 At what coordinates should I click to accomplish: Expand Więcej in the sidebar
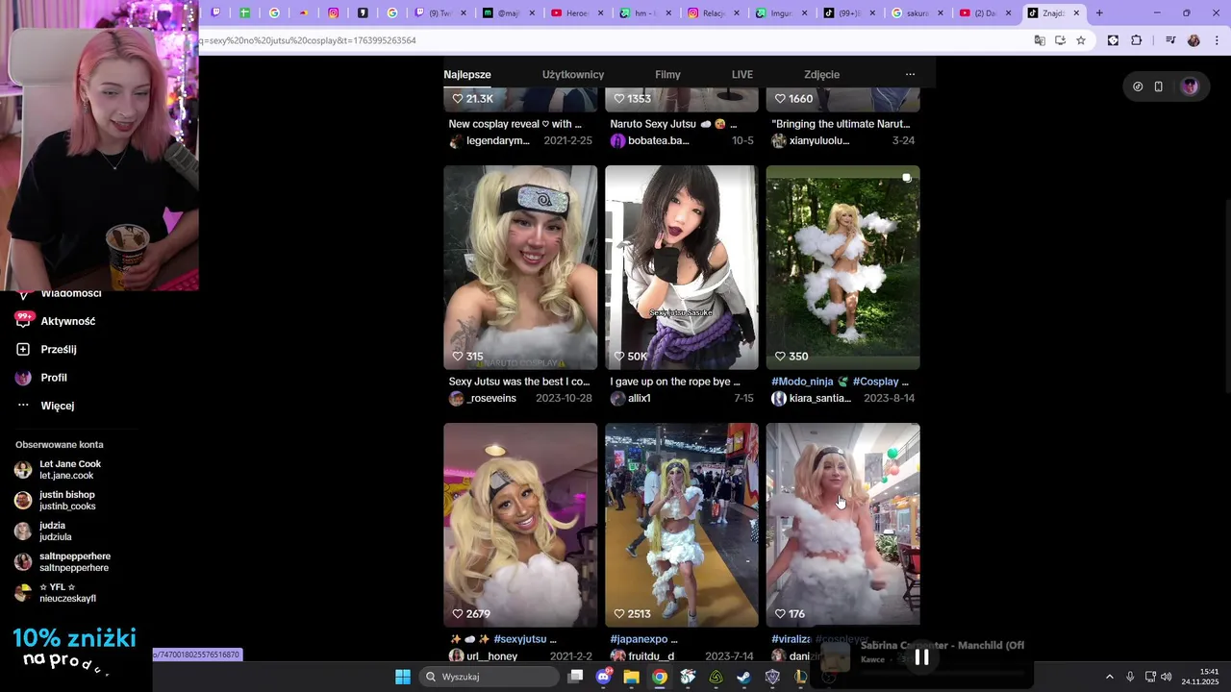[57, 406]
